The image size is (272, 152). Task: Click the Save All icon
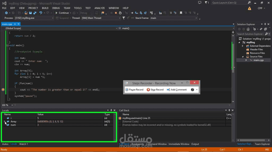point(35,13)
